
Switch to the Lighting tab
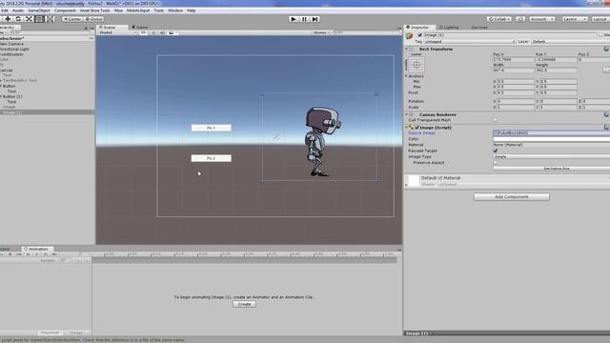pos(449,28)
